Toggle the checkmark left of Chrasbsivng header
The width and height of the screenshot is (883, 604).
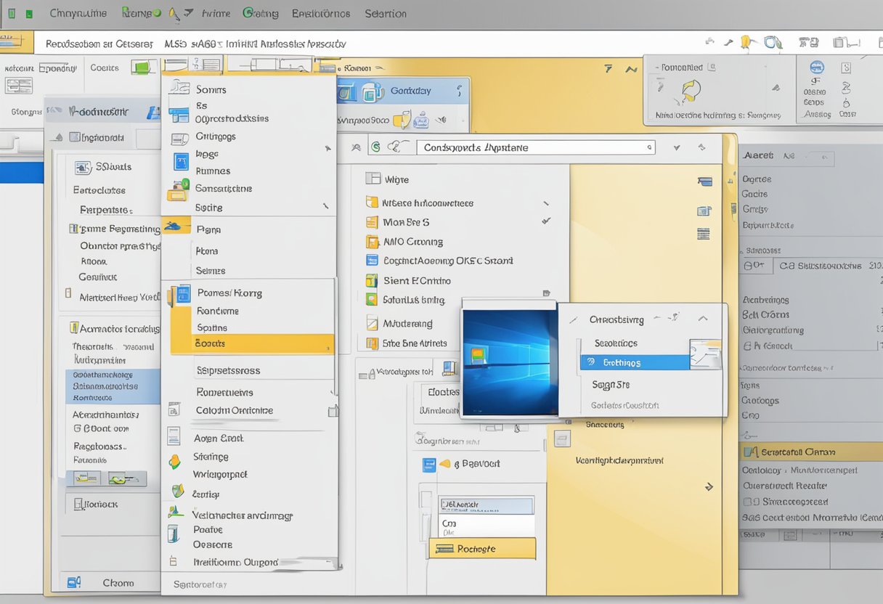tap(574, 319)
